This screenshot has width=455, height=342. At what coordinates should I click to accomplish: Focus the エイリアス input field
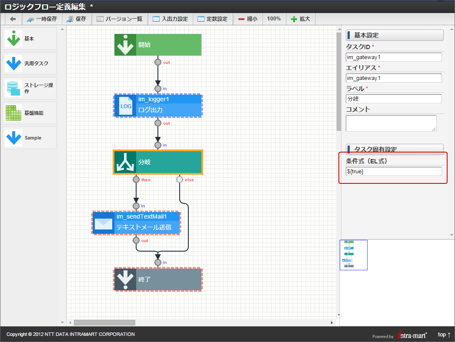[x=394, y=78]
